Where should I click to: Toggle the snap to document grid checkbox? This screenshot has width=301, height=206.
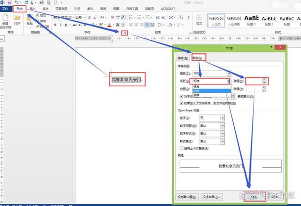[181, 103]
